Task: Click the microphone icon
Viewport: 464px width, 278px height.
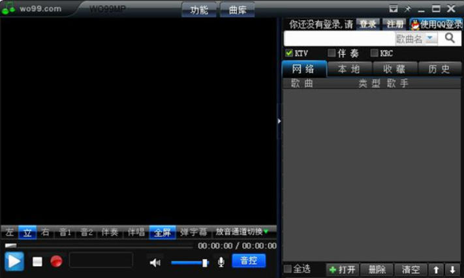Action: 221,262
